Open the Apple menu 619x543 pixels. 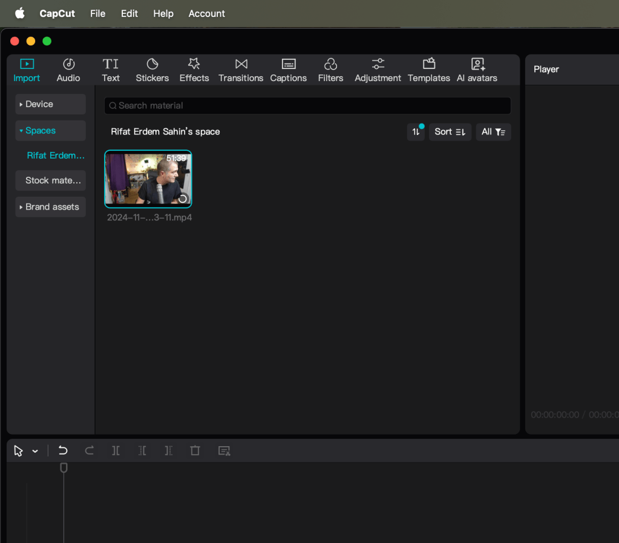(20, 13)
